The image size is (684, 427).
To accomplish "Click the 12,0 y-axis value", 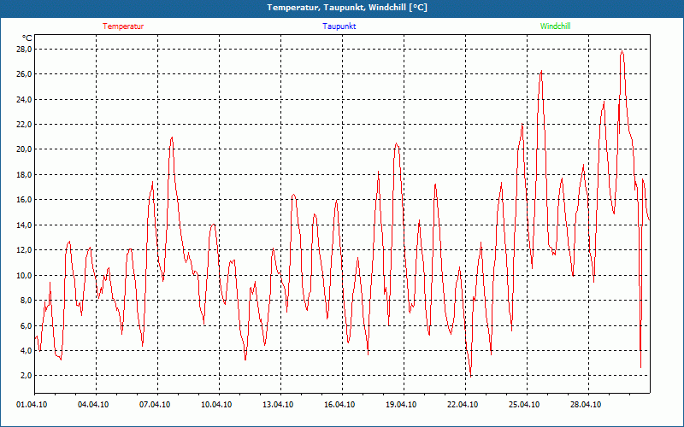I will 25,250.
